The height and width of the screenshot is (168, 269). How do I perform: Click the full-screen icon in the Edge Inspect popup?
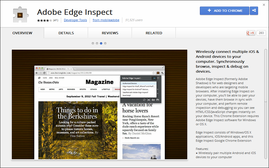(149, 100)
